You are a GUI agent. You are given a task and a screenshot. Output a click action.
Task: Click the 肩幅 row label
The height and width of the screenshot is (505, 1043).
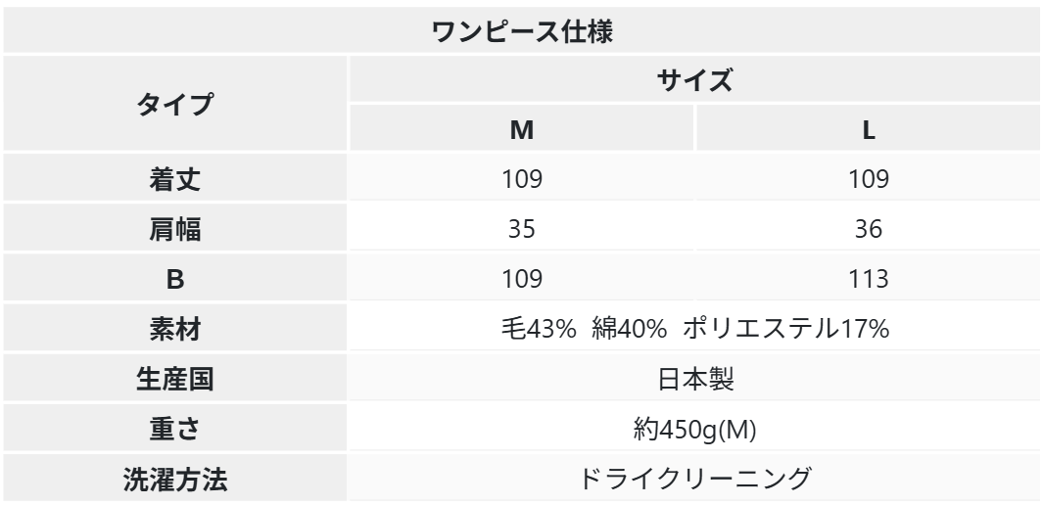[x=175, y=229]
